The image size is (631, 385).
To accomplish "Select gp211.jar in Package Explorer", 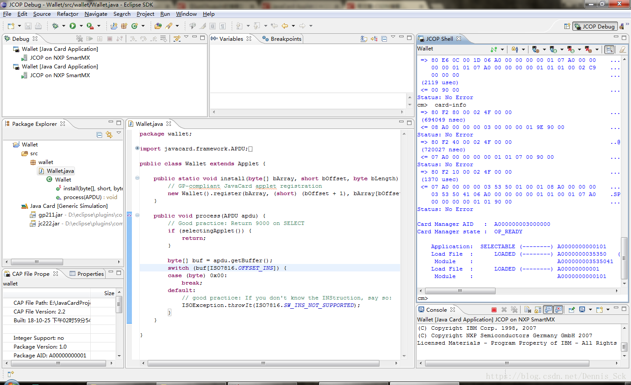I will (50, 215).
